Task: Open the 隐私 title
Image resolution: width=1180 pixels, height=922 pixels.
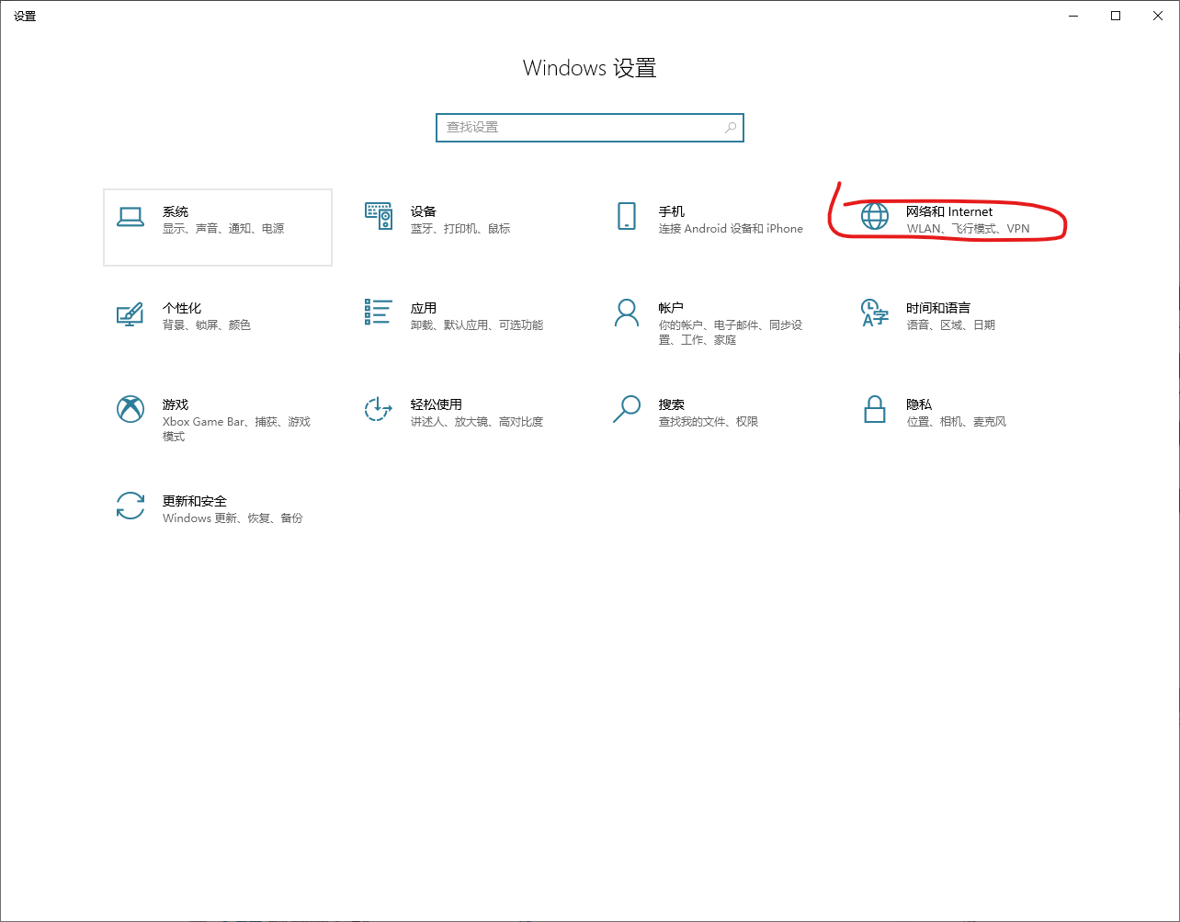Action: [x=920, y=404]
